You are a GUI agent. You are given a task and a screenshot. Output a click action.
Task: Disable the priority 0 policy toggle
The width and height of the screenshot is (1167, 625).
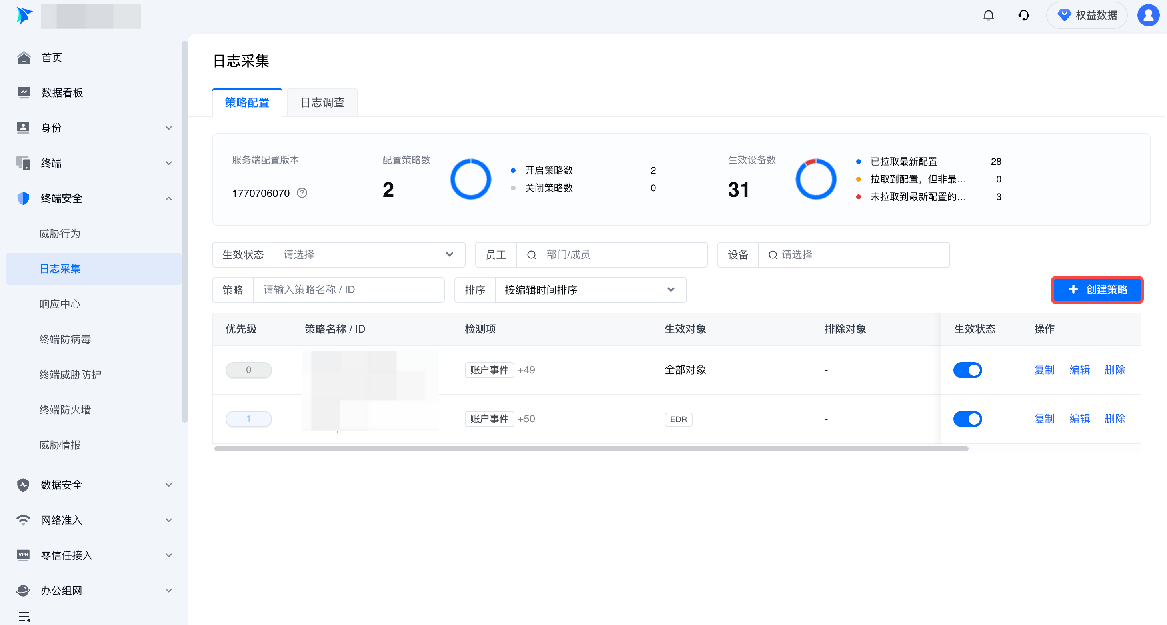(967, 370)
